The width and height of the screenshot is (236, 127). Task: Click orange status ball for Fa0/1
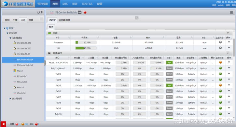[220, 62]
